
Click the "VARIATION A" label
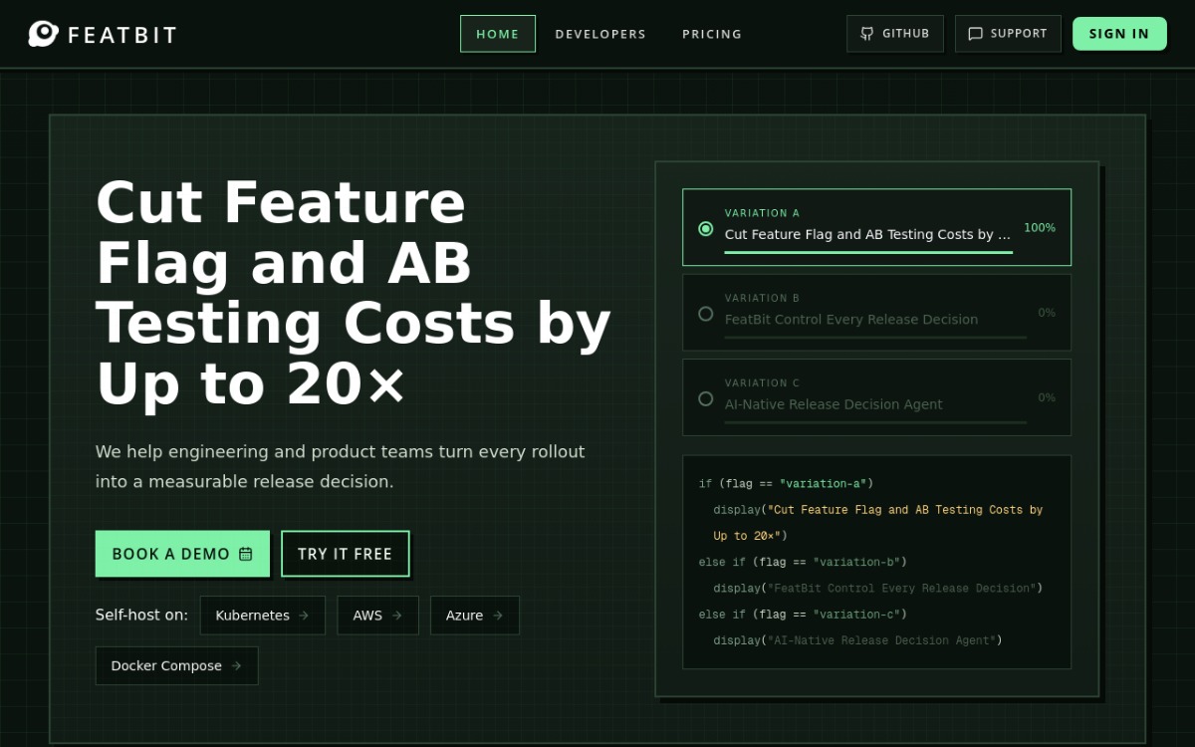coord(762,213)
